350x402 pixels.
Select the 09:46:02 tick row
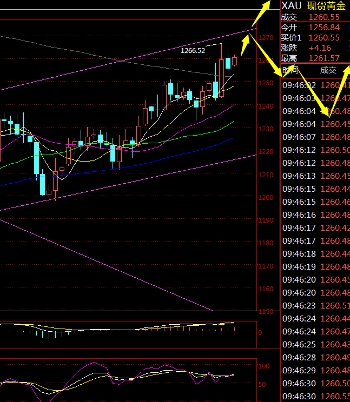click(316, 85)
